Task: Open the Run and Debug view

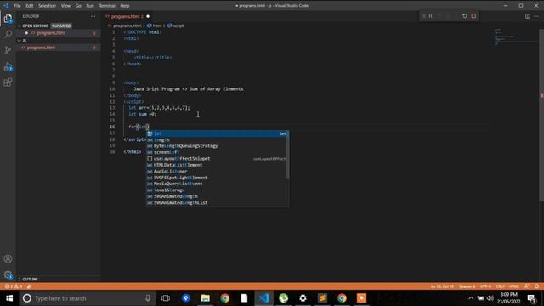Action: point(8,66)
